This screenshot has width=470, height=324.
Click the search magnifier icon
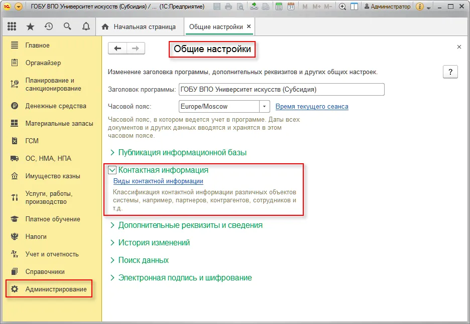point(67,27)
